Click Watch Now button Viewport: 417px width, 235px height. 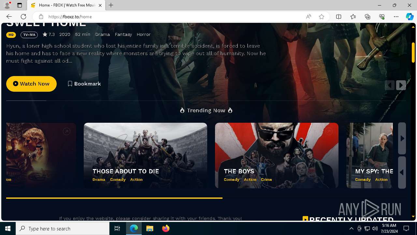[x=31, y=84]
